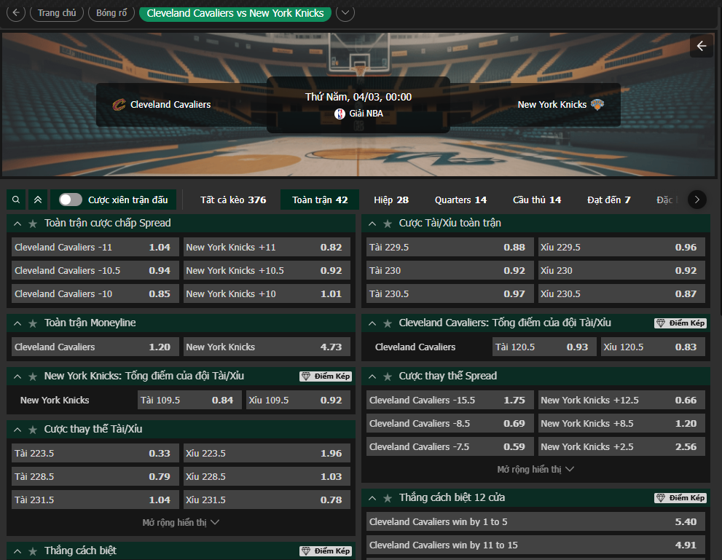
Task: Bet Cleveland Cavaliers -11 at 1.04
Action: 95,247
